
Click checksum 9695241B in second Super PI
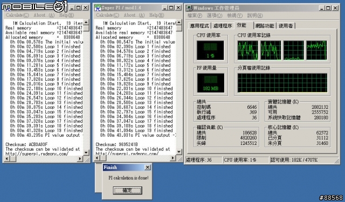tap(128, 144)
